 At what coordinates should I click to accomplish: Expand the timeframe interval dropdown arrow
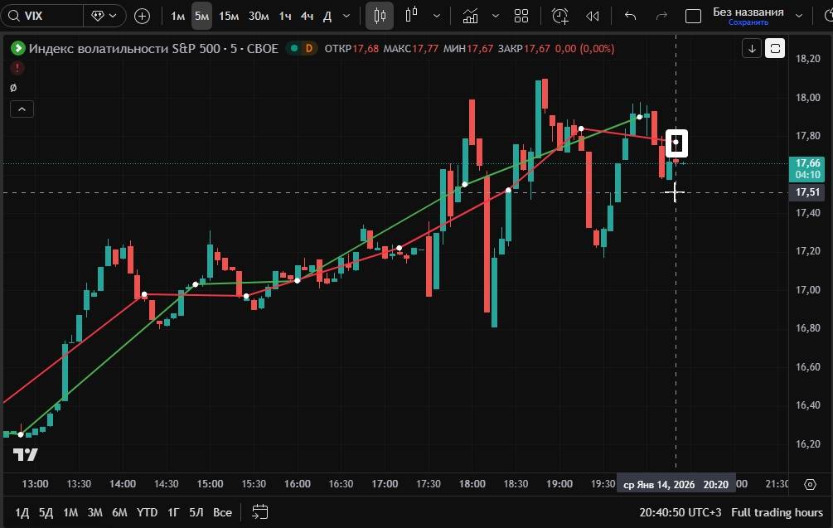[x=346, y=16]
